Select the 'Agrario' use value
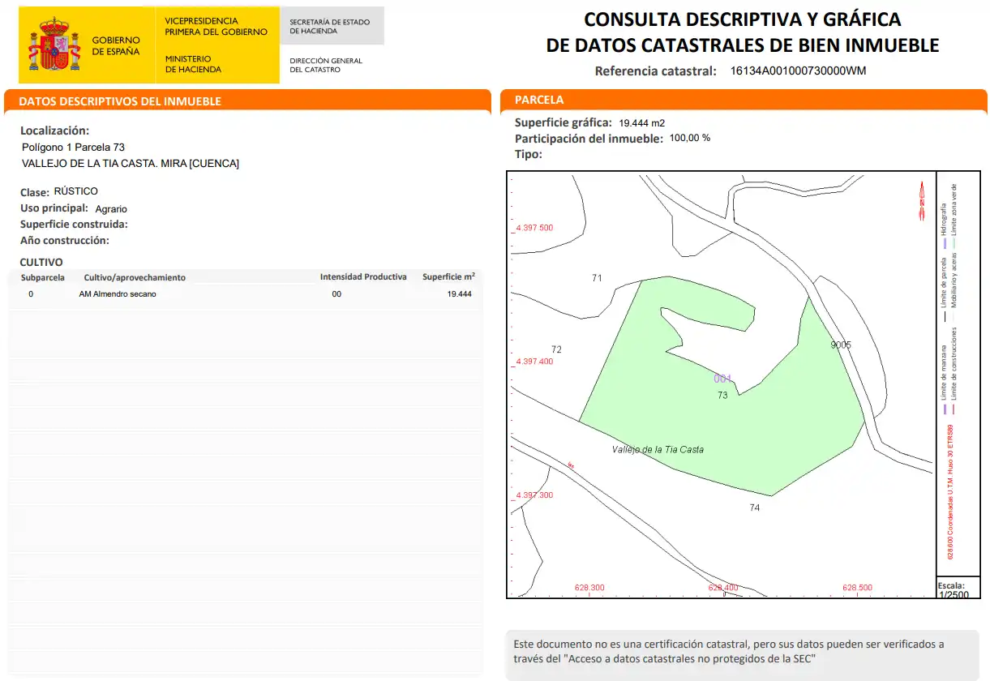This screenshot has height=681, width=990. pyautogui.click(x=111, y=209)
